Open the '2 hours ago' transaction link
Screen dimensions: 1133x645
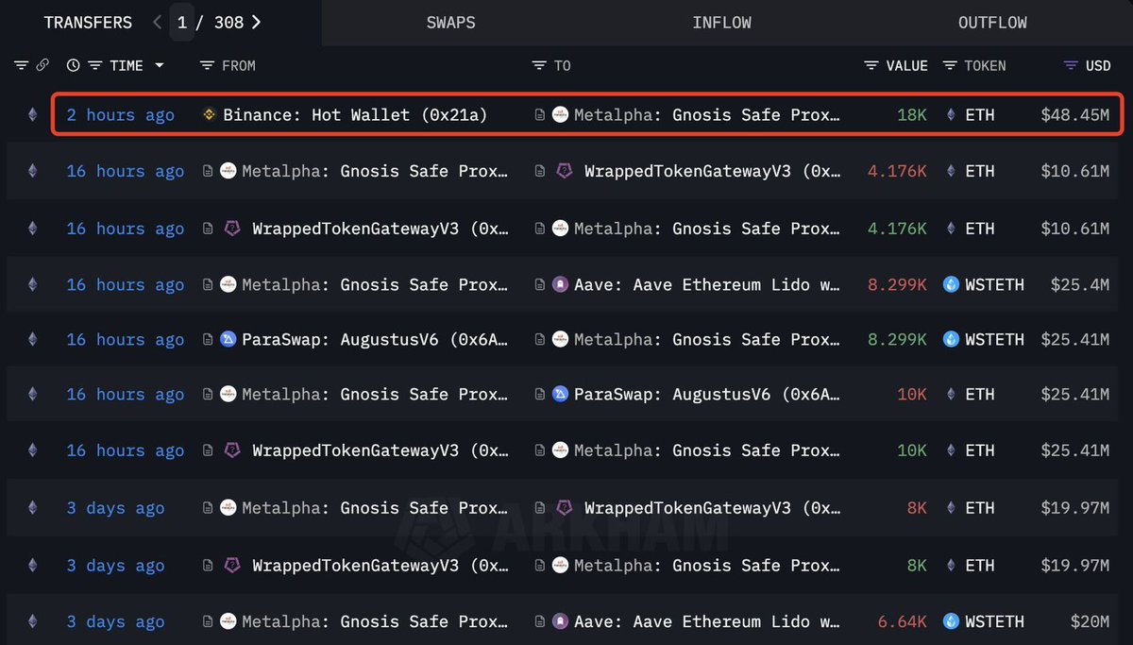click(120, 114)
